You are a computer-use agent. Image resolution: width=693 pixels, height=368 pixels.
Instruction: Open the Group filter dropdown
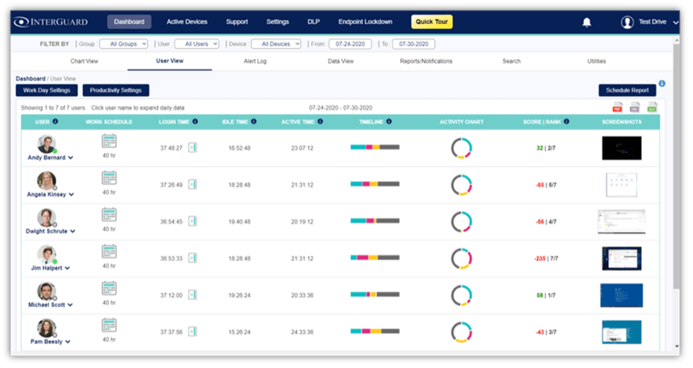[123, 44]
